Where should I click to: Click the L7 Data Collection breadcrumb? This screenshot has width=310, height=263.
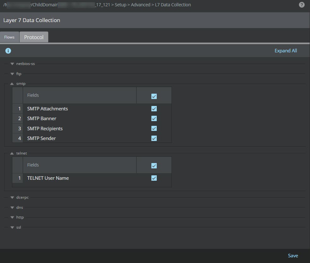tap(173, 5)
